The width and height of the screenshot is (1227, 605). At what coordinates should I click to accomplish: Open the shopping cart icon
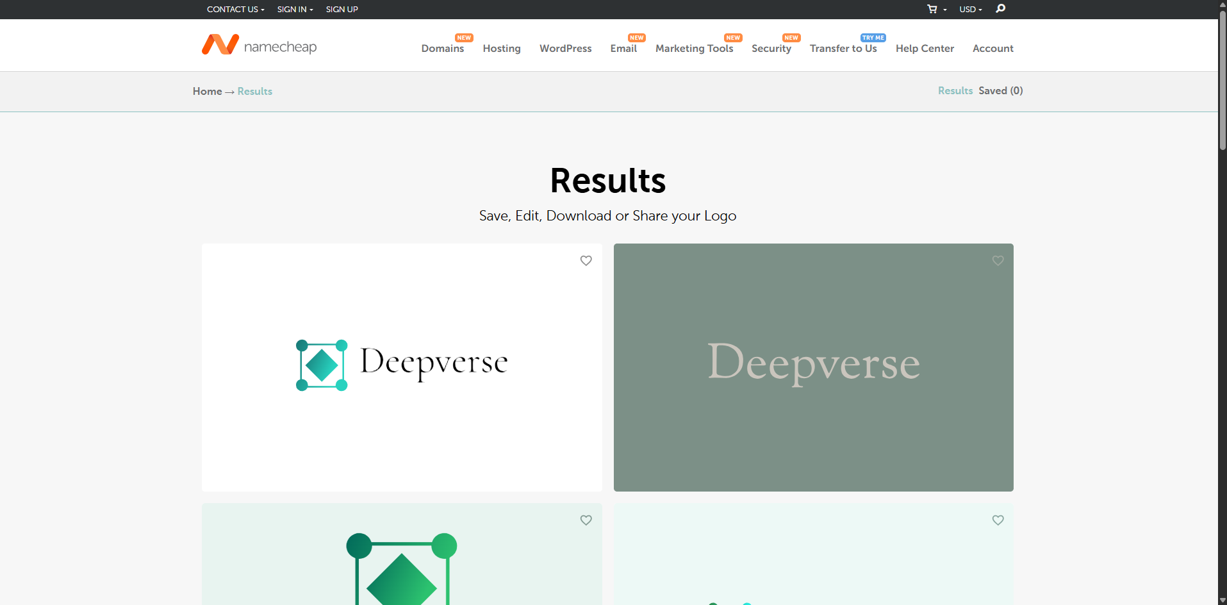tap(931, 9)
